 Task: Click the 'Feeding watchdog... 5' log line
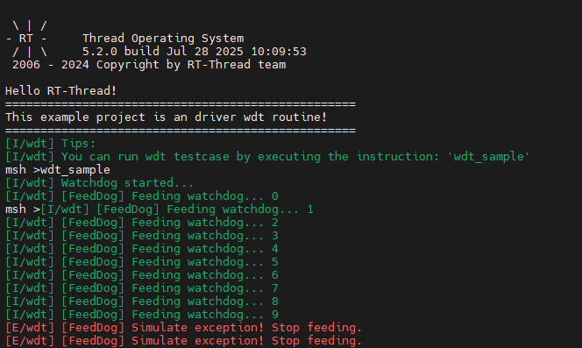(142, 262)
